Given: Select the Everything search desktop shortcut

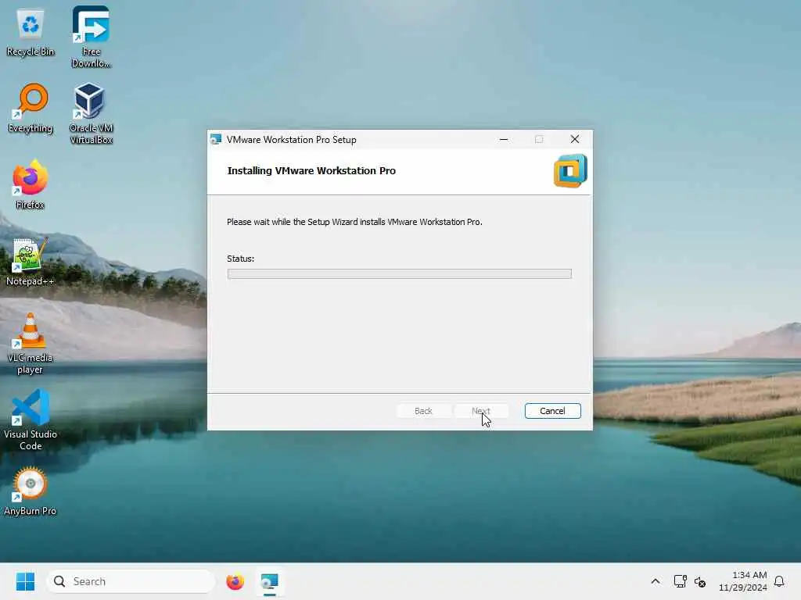Looking at the screenshot, I should (31, 108).
